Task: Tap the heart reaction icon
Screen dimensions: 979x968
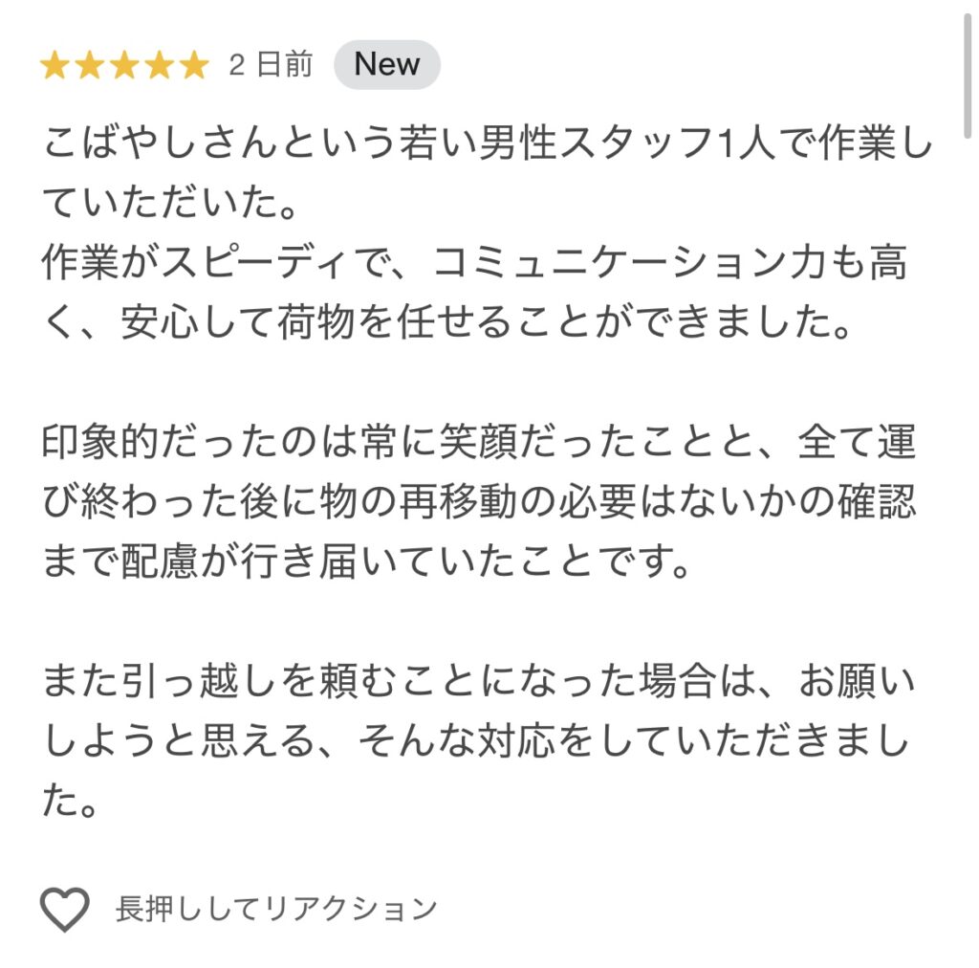Action: coord(64,909)
